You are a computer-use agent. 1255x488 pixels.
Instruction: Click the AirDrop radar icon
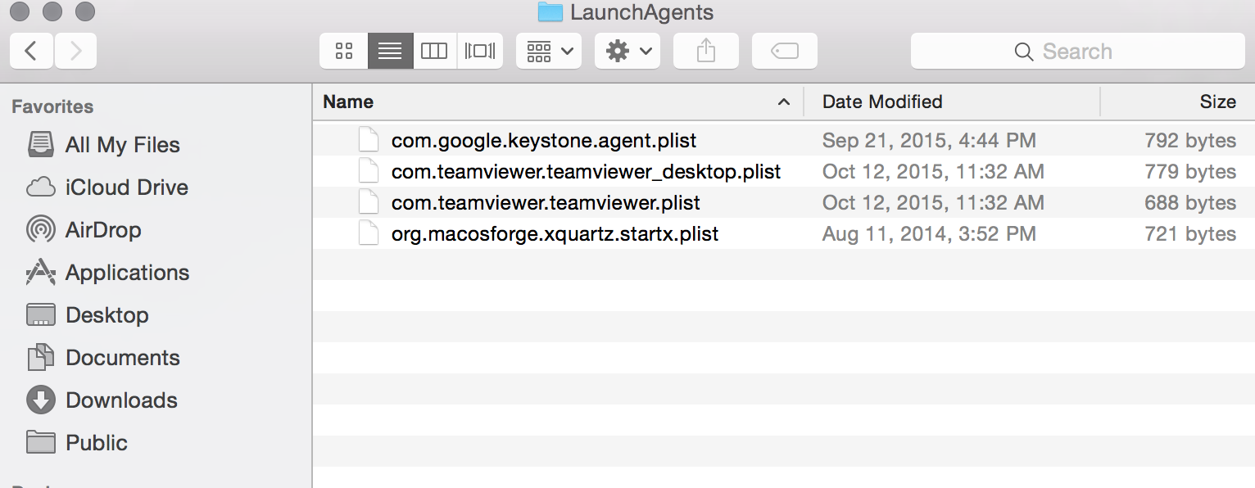(41, 230)
